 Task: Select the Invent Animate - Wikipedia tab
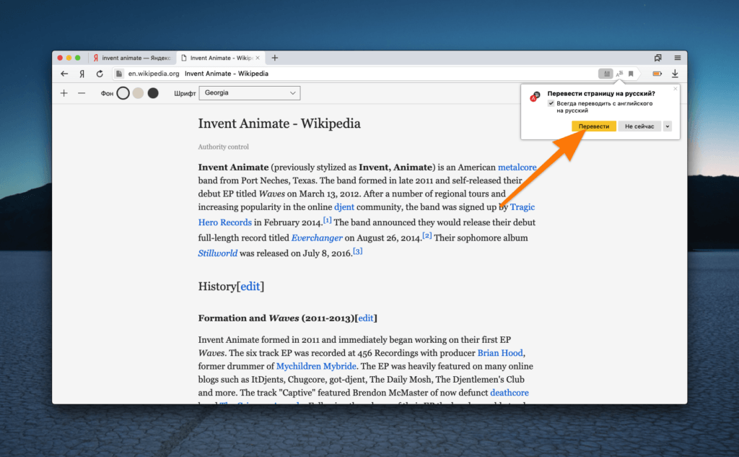pos(220,58)
